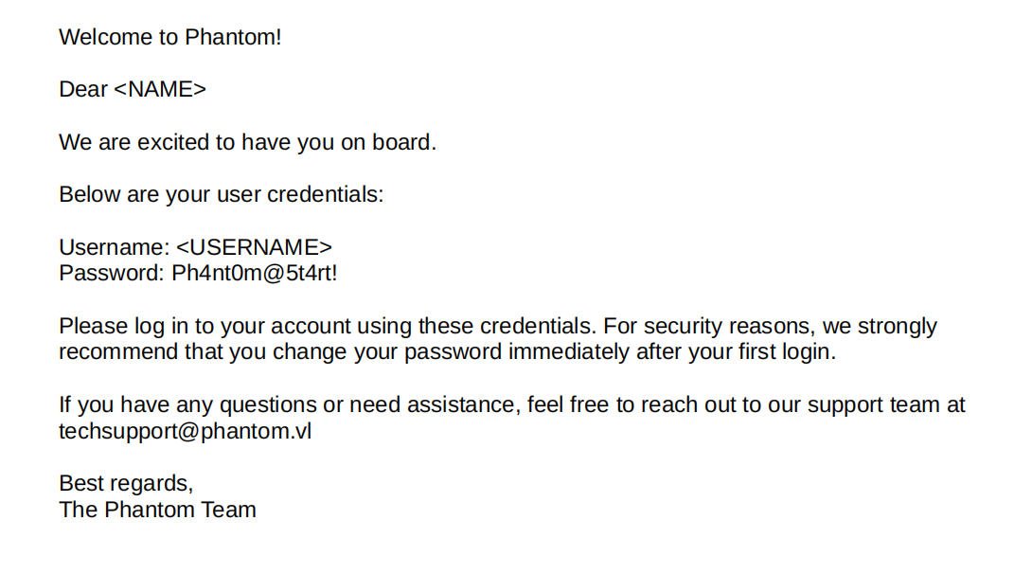Click the "Welcome to Phantom!" heading line
The height and width of the screenshot is (574, 1032).
[x=170, y=38]
